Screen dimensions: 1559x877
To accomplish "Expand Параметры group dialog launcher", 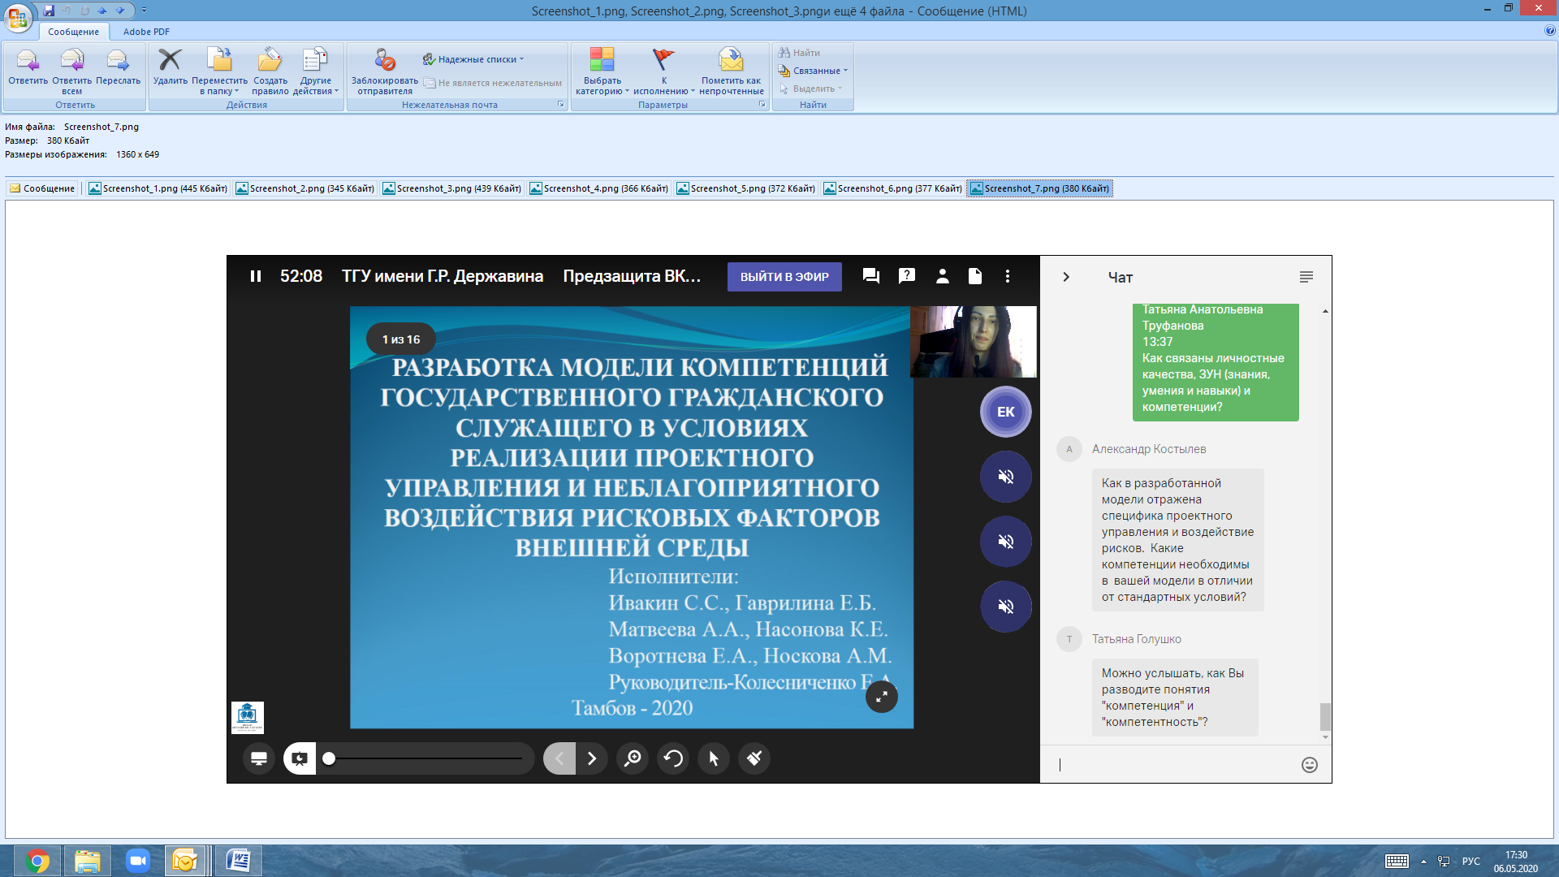I will point(762,105).
